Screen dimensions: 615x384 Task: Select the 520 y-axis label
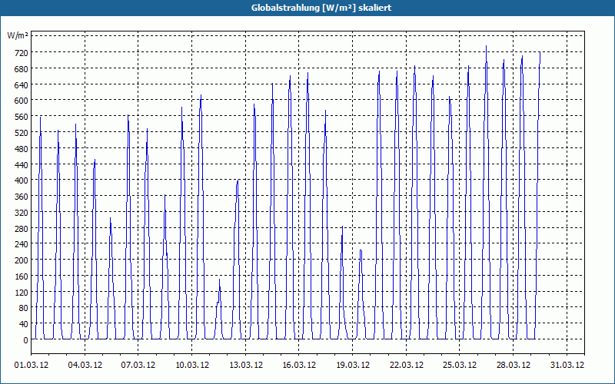pos(21,132)
